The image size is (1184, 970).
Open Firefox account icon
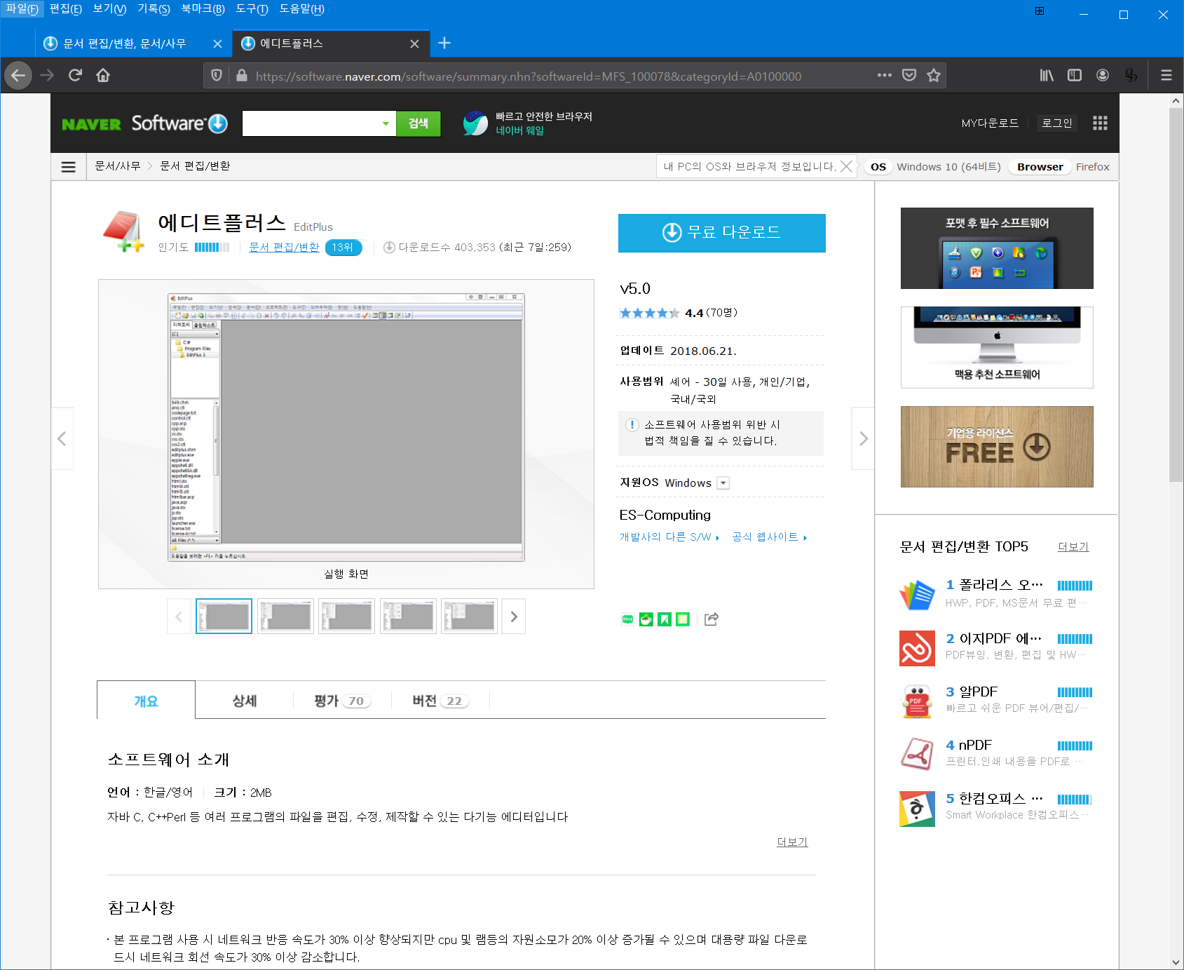click(1103, 75)
